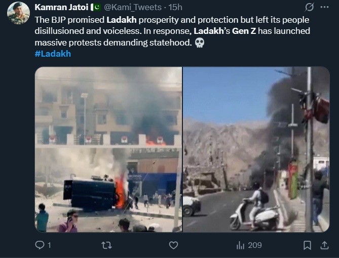Open the @Kami_Tweets handle
339x258 pixels.
point(133,8)
